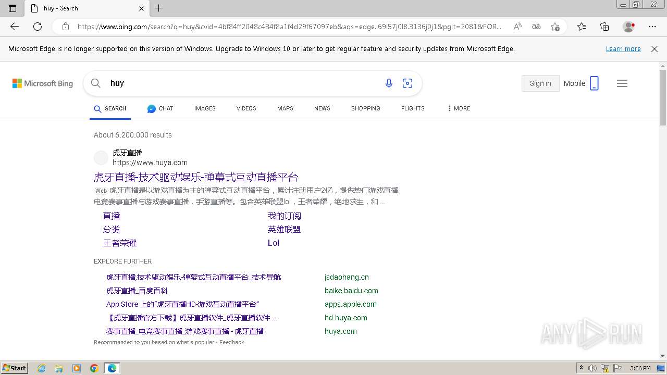The height and width of the screenshot is (375, 667).
Task: Open the 王者荣耀 sitelink
Action: 120,243
